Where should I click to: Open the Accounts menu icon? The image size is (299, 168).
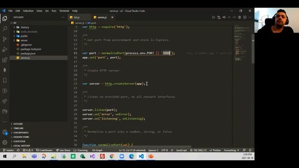5,132
